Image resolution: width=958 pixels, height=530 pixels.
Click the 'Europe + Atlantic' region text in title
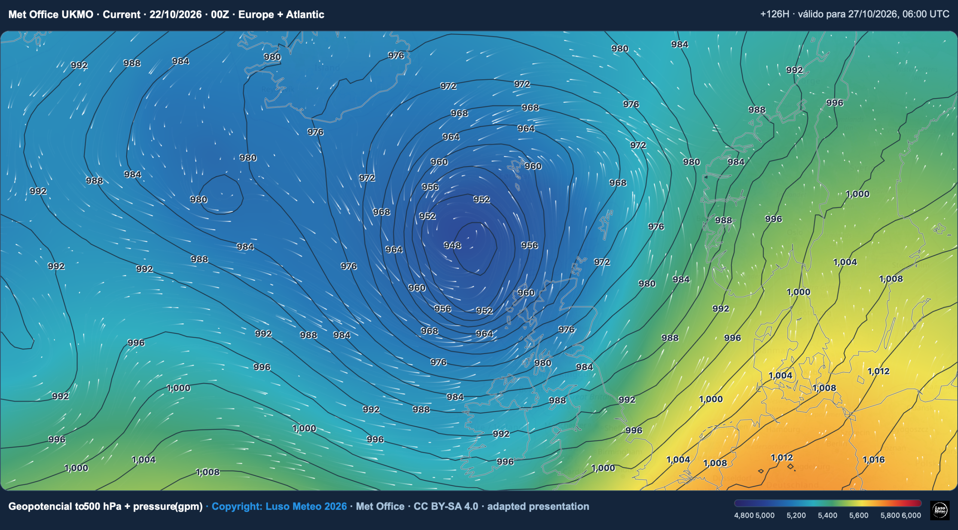point(281,14)
